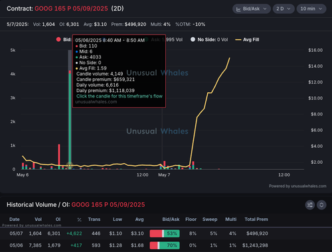332x252 pixels.
Task: Click the $496,920 total premium cell
Action: pos(257,233)
